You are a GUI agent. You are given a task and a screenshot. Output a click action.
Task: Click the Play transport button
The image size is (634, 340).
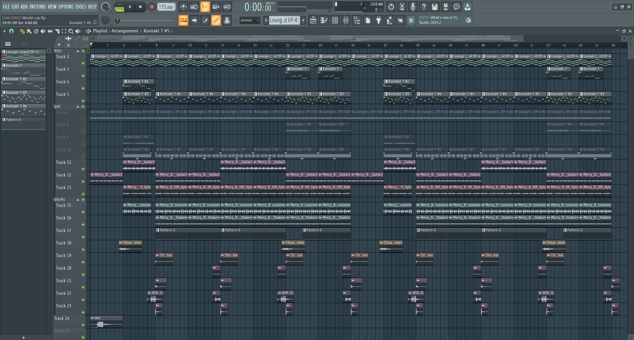coord(130,7)
